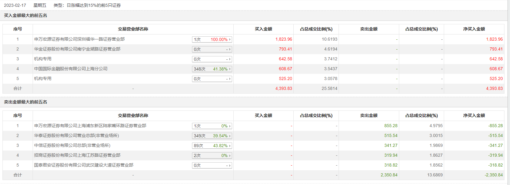510x185 pixels.
Task: Expand the 348次 stats box for 中国国际金融
Action: (212, 69)
